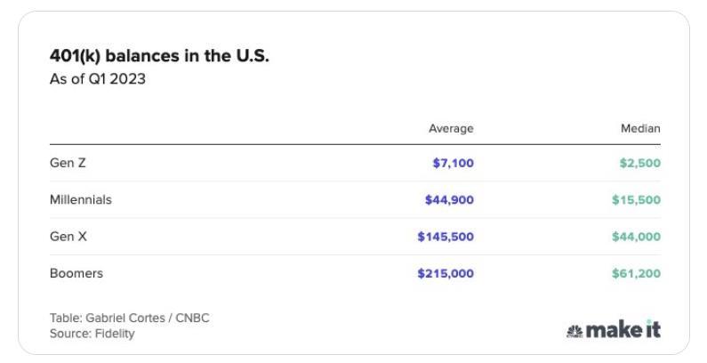The width and height of the screenshot is (707, 363).
Task: Click the "Source: Fidelity" attribution text
Action: coord(92,334)
